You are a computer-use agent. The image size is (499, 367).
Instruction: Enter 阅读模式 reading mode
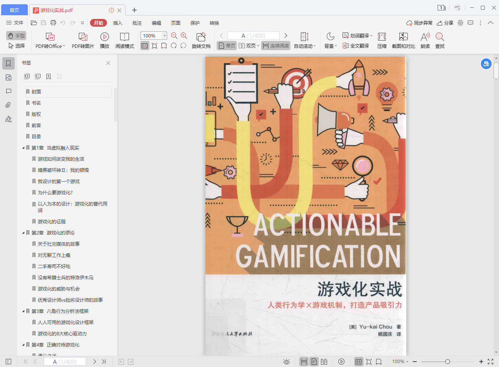point(124,40)
